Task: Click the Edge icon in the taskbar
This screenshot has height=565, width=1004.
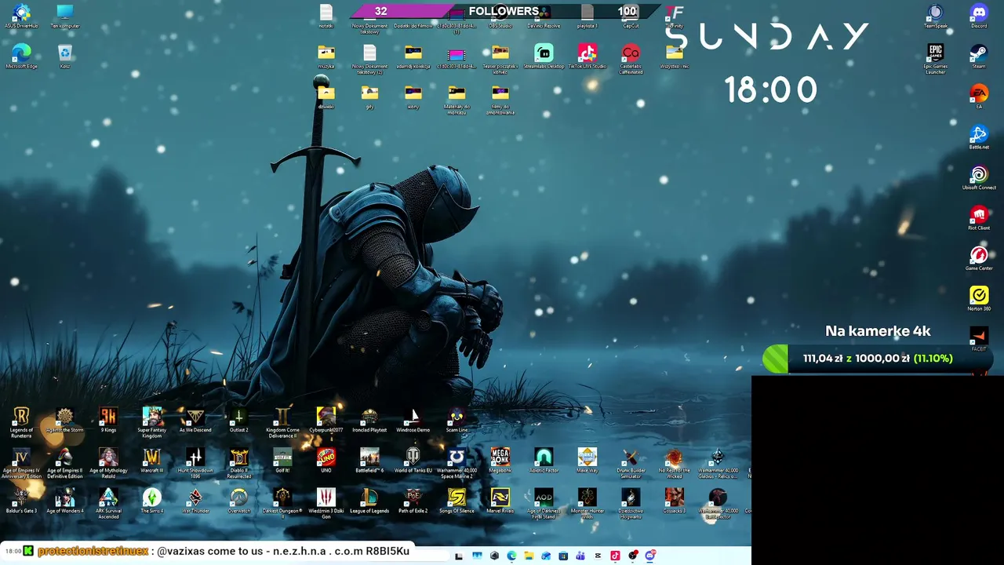Action: click(x=511, y=556)
